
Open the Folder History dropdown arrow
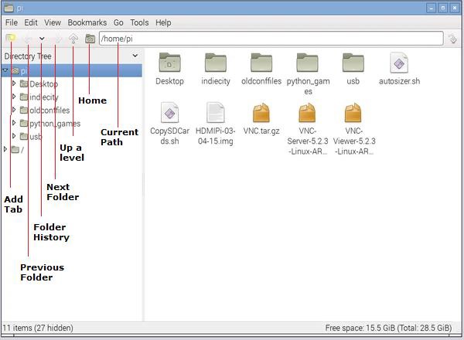[42, 39]
